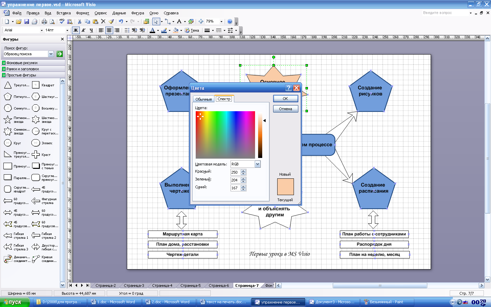Toggle center text alignment
This screenshot has width=491, height=307.
109,30
